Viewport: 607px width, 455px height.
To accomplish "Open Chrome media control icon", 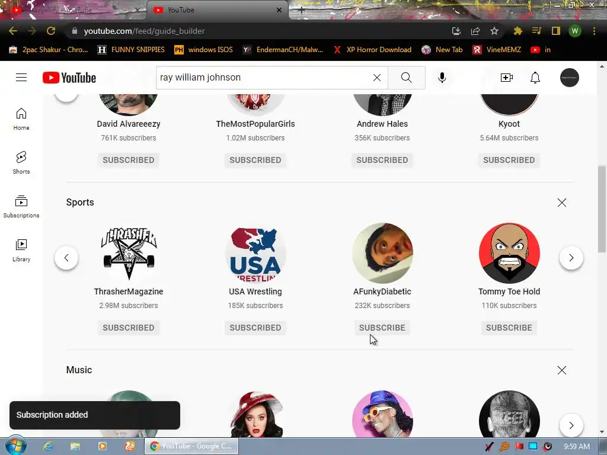I will coord(536,31).
